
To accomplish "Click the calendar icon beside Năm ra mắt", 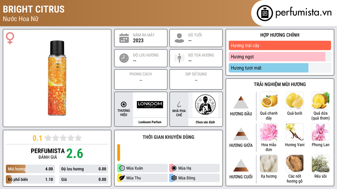I will (124, 38).
